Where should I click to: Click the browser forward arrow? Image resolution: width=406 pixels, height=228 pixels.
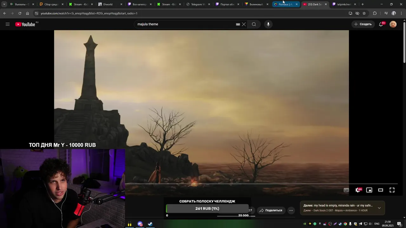click(12, 13)
